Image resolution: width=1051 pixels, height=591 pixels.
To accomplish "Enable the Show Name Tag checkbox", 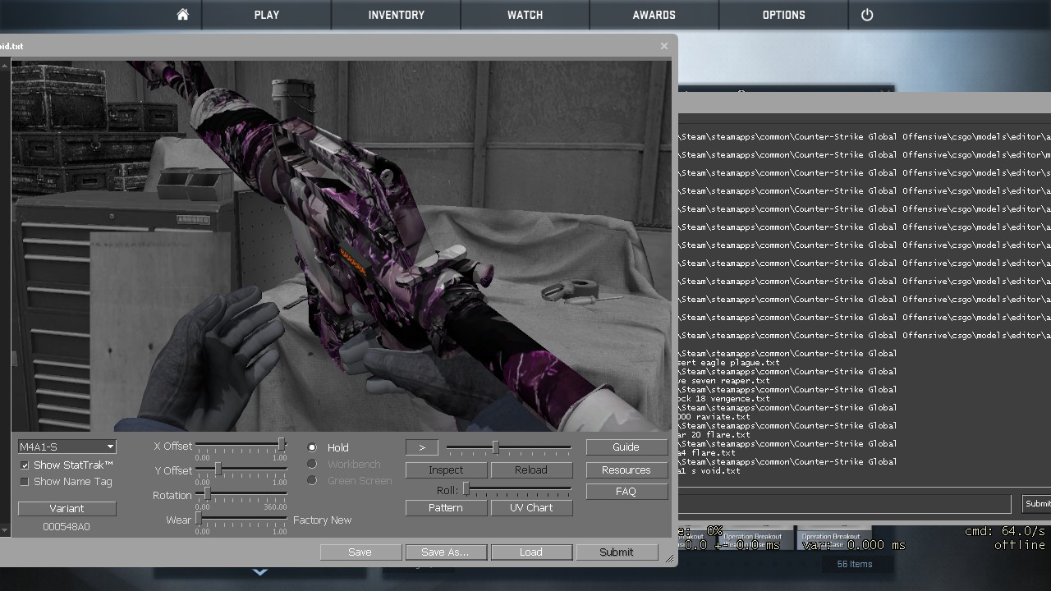I will coord(25,482).
